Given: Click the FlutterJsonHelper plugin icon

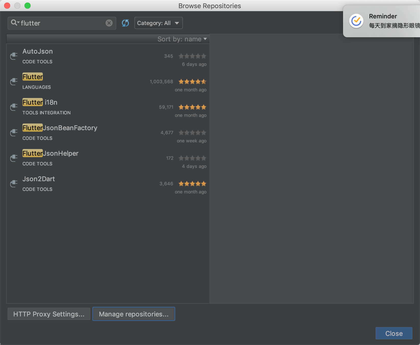Looking at the screenshot, I should click(14, 158).
